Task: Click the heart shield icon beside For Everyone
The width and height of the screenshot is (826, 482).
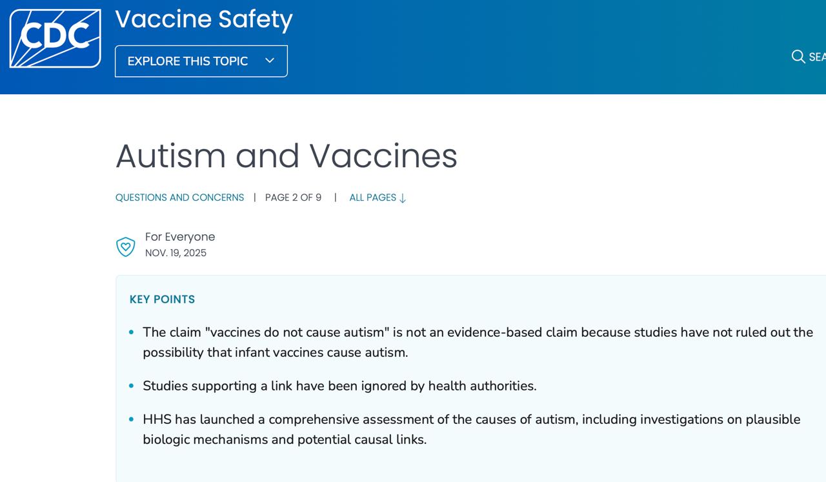Action: pos(125,246)
